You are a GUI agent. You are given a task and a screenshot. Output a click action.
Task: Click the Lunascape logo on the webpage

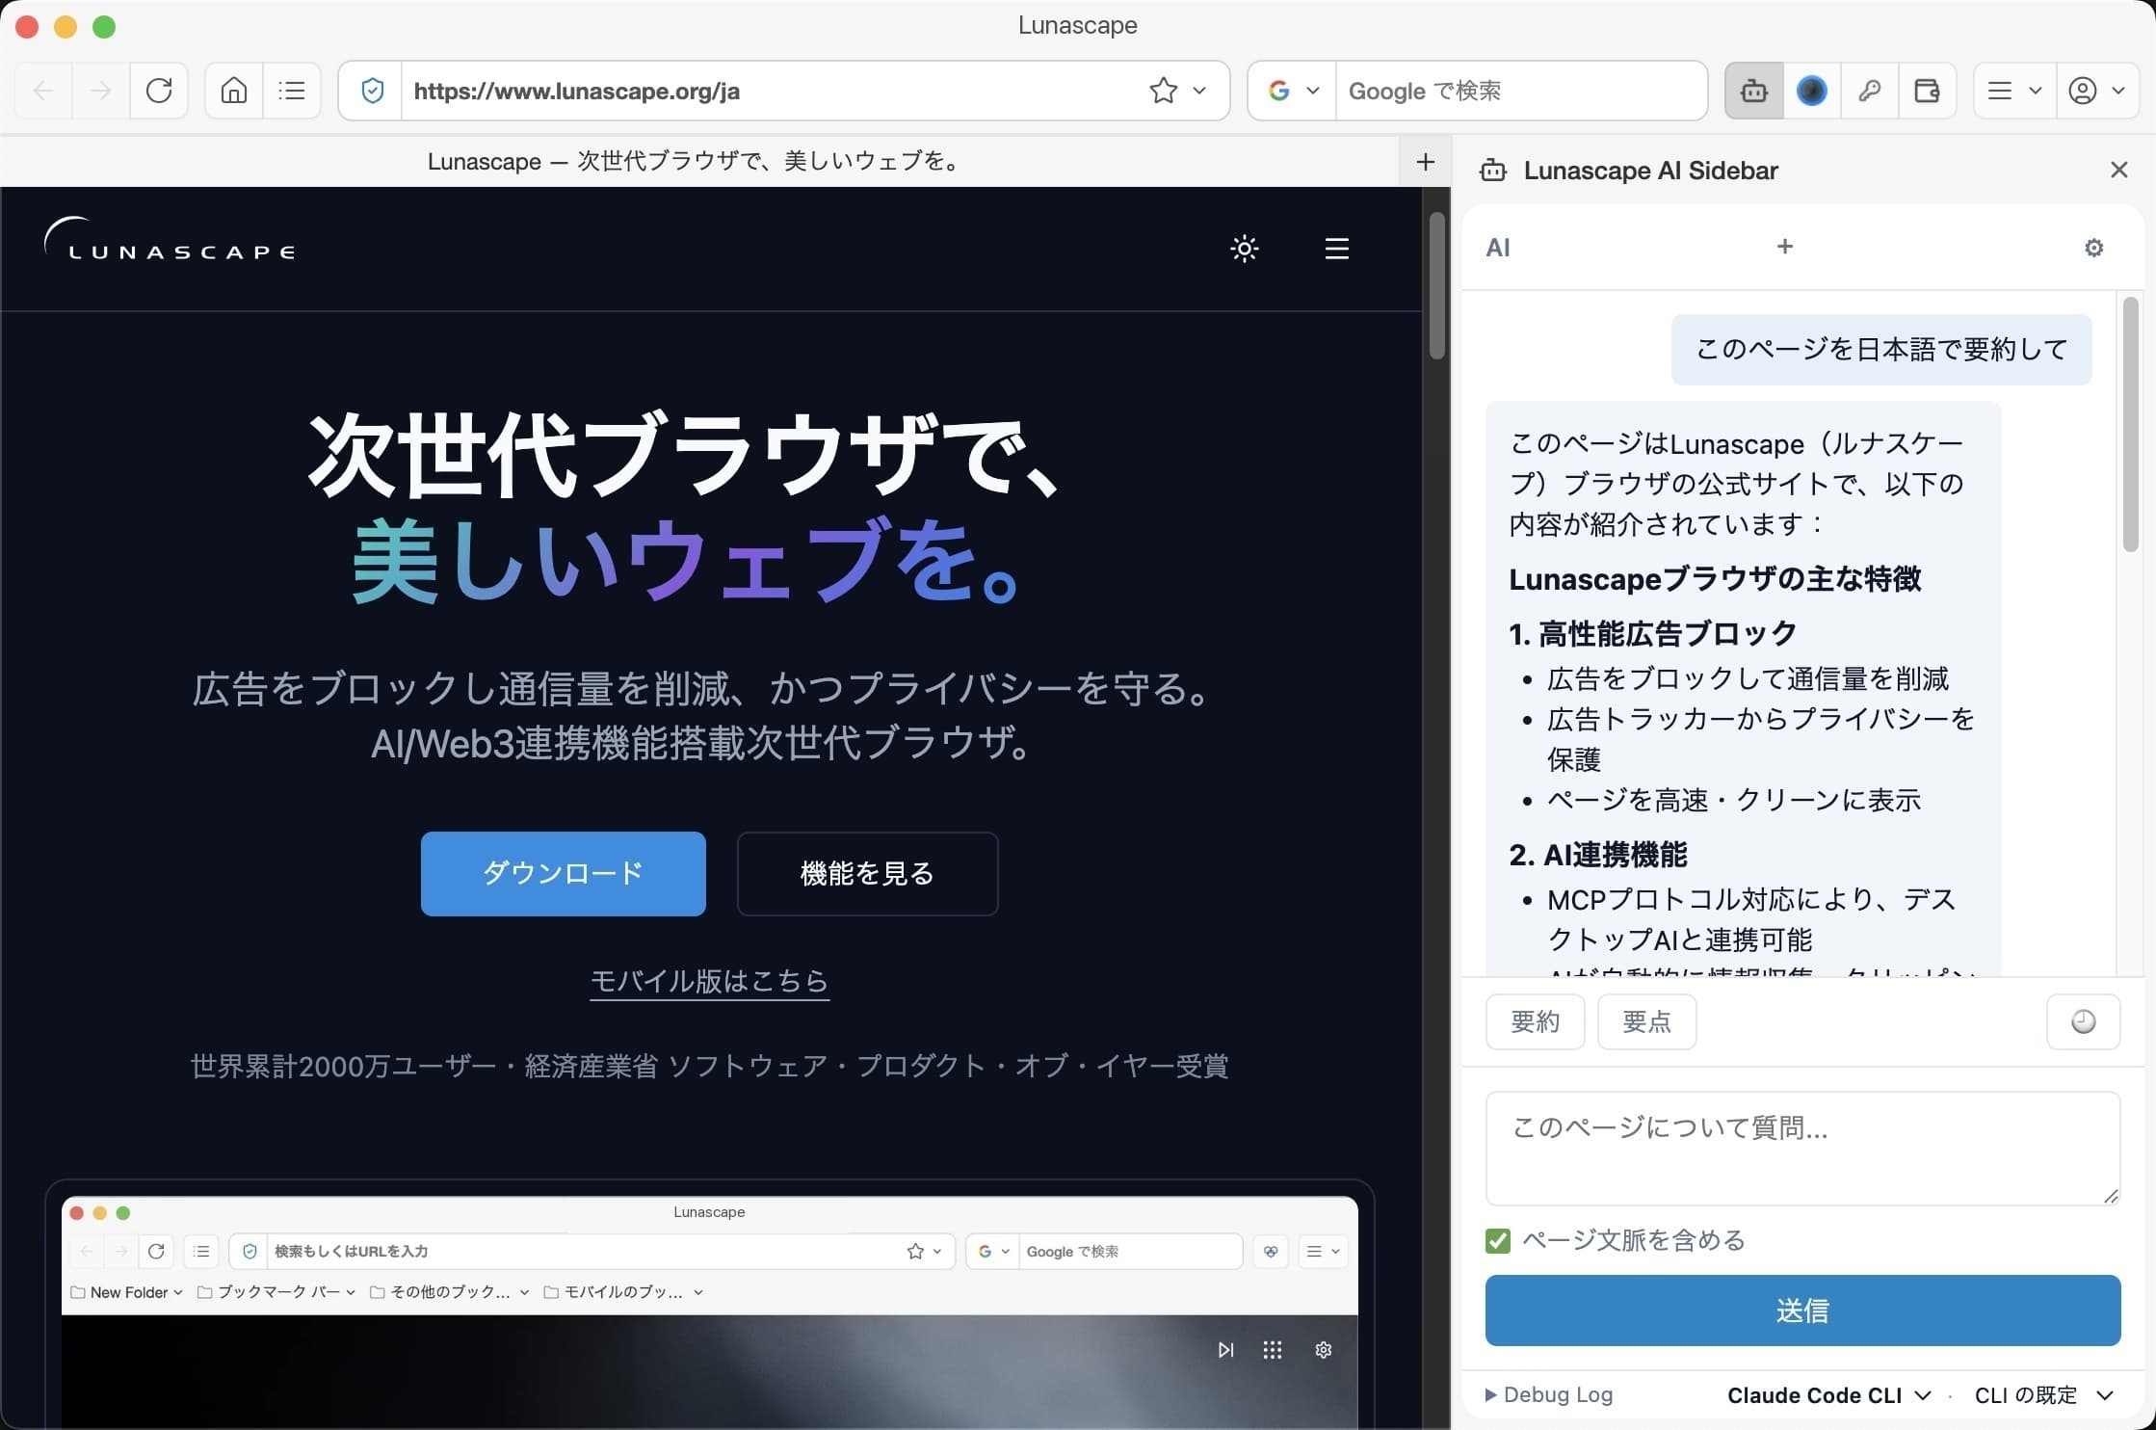170,240
